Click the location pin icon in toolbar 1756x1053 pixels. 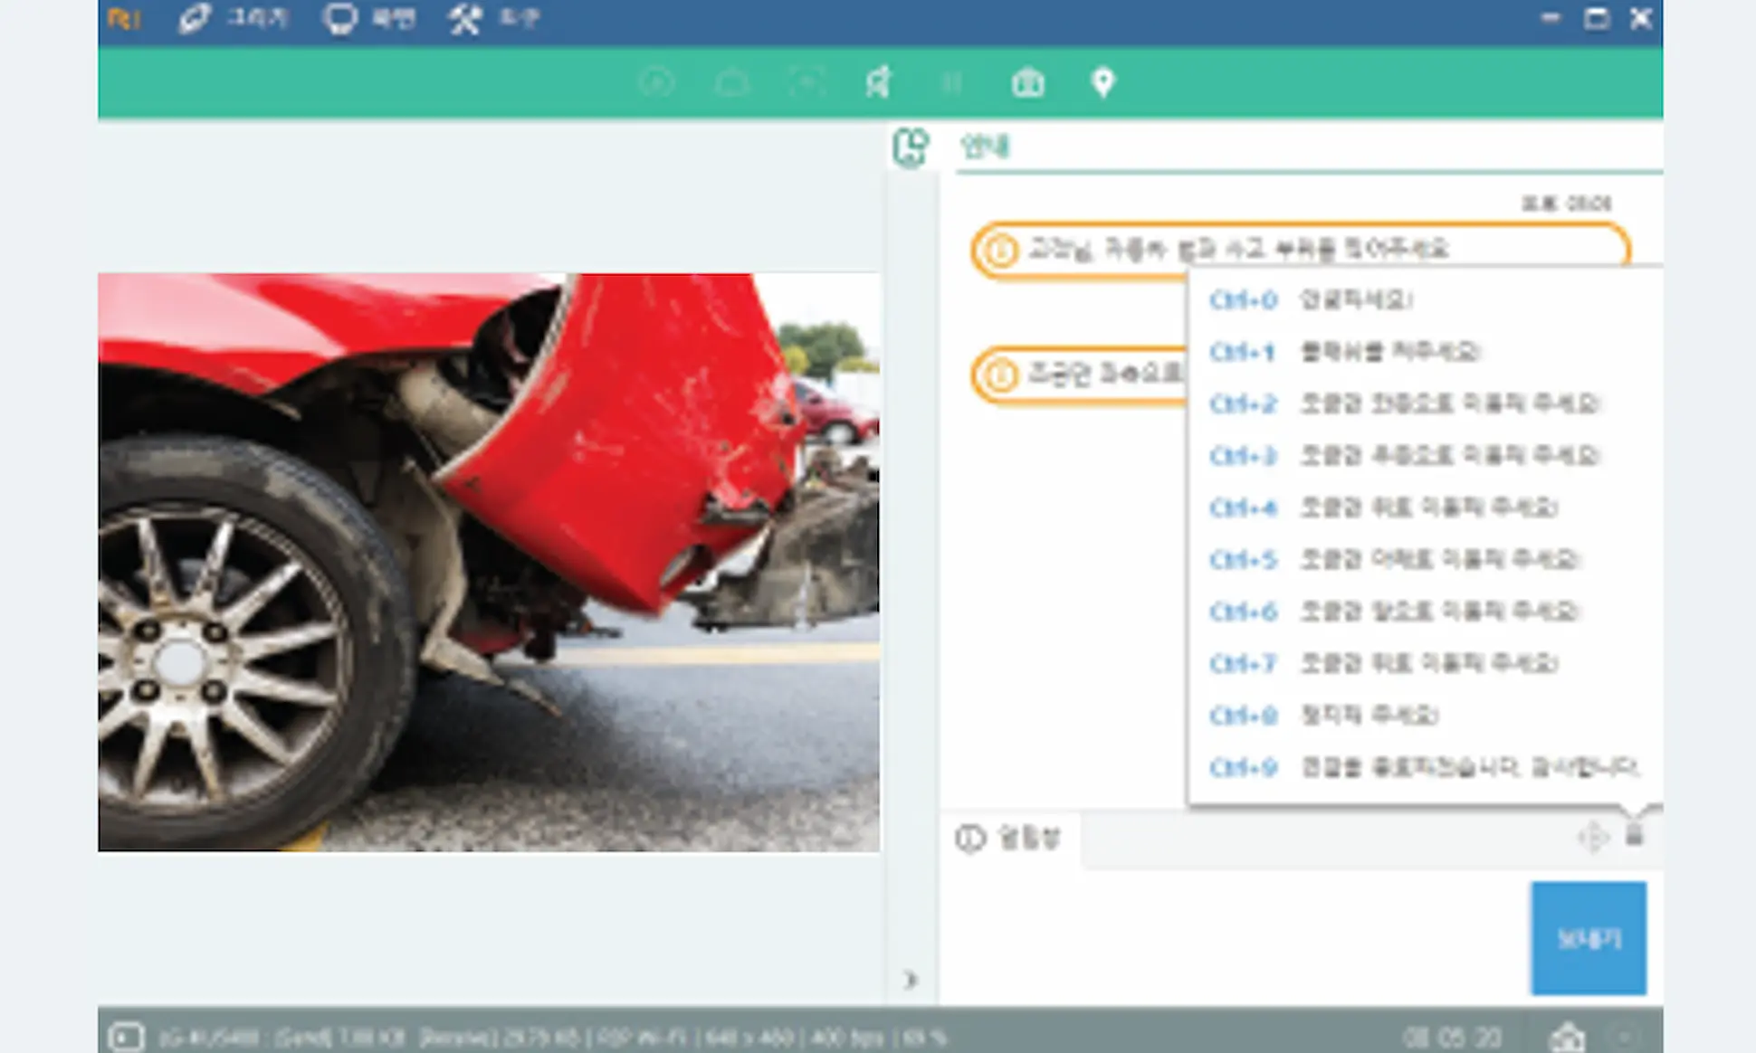1102,83
